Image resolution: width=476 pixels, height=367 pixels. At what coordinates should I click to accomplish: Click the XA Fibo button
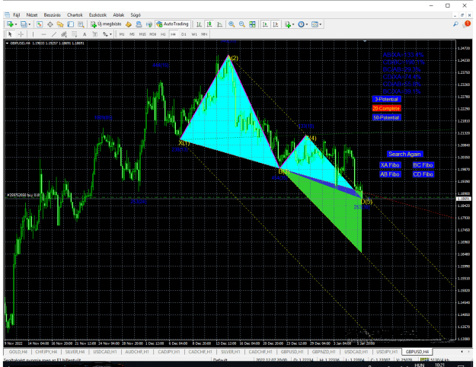pyautogui.click(x=390, y=165)
